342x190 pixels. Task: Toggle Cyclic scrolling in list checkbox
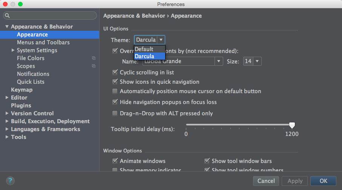pos(115,72)
